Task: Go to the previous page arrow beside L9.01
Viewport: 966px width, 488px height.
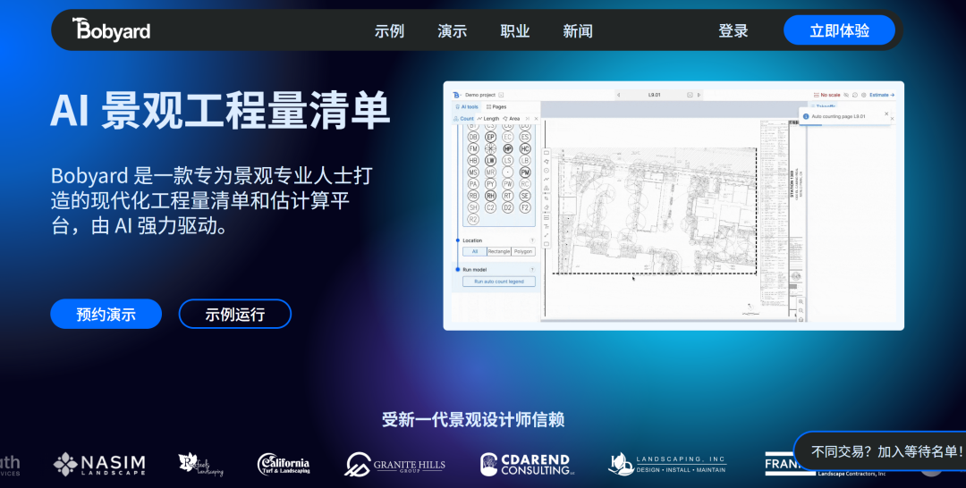Action: pos(619,95)
